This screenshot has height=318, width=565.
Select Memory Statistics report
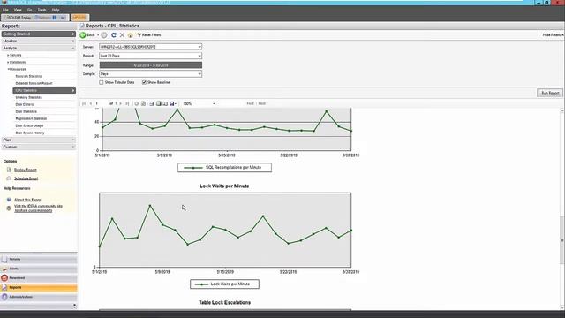(x=29, y=97)
